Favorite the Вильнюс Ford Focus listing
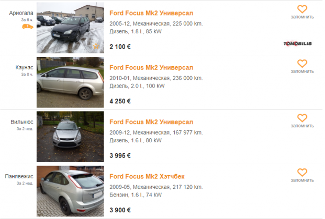325x219 pixels. [302, 118]
